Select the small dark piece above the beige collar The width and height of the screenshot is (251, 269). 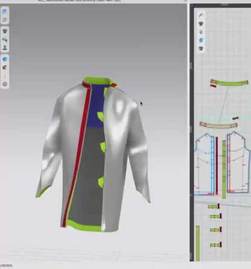(235, 118)
